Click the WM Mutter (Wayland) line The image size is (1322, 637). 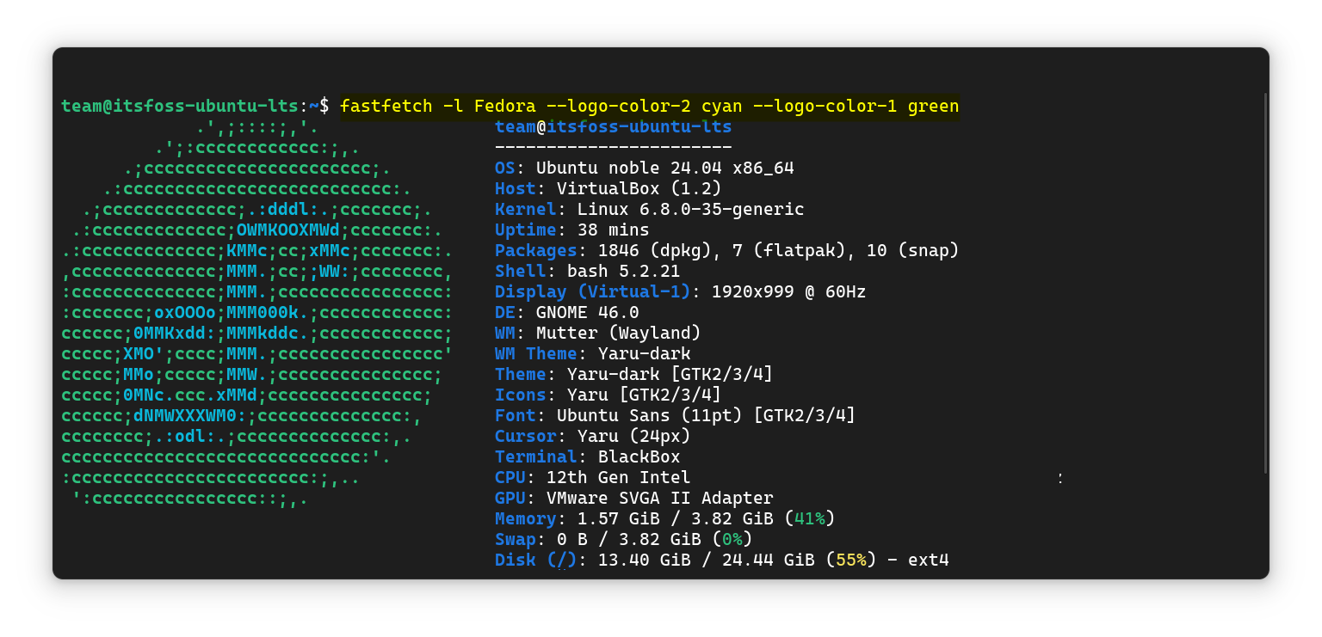click(x=597, y=334)
